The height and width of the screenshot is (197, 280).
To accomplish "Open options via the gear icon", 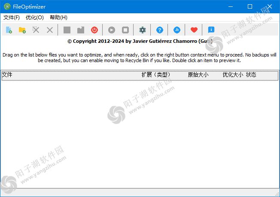I will point(142,30).
